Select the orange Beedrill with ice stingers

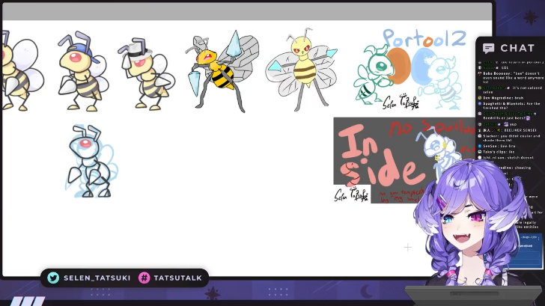coord(222,71)
